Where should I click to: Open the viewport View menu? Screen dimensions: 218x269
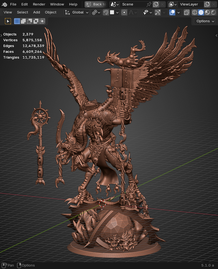[8, 12]
